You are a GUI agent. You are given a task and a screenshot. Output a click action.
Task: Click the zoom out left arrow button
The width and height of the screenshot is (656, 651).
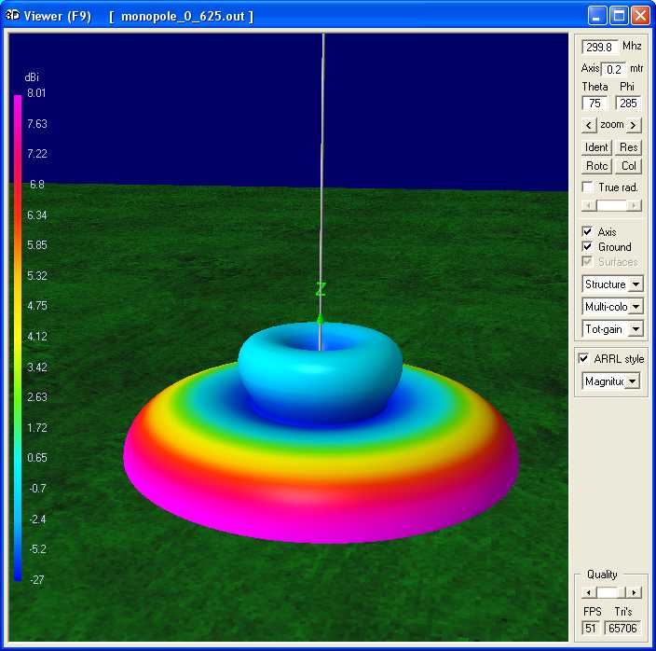pyautogui.click(x=589, y=125)
